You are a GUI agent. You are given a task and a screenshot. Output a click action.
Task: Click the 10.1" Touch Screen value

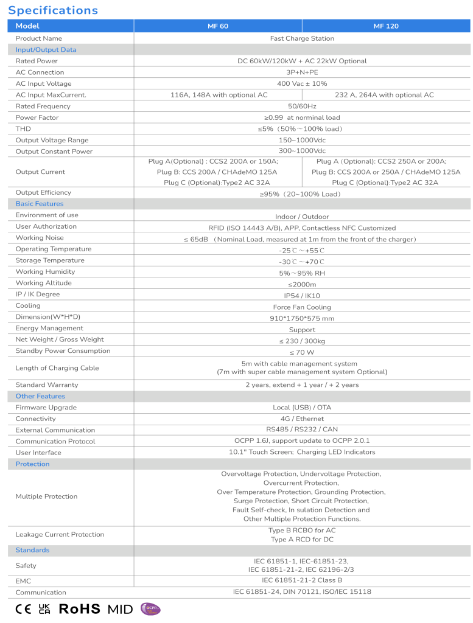click(302, 452)
